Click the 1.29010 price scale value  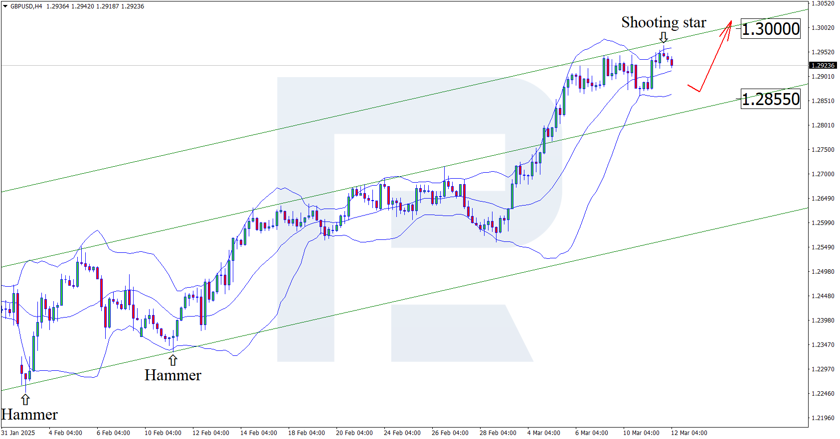coord(823,77)
